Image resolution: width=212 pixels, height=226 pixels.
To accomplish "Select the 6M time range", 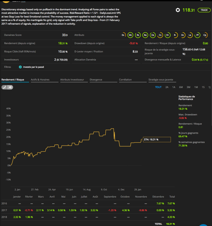I will [181, 87].
